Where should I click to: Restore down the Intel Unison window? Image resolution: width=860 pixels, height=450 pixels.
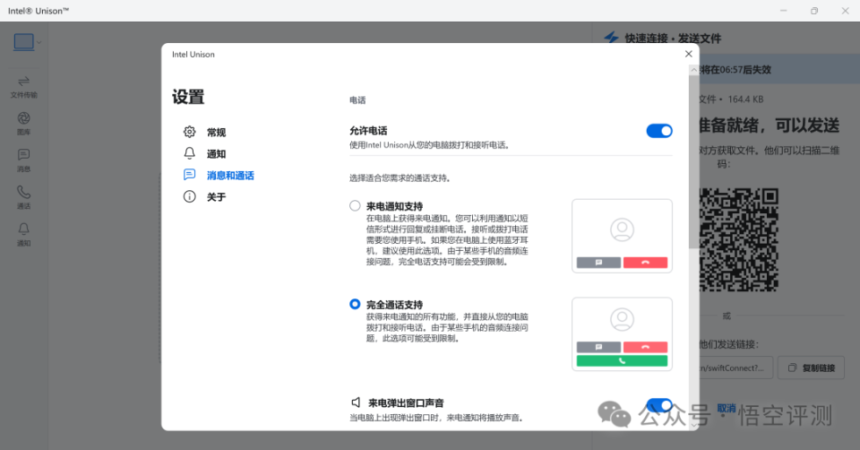coord(814,11)
